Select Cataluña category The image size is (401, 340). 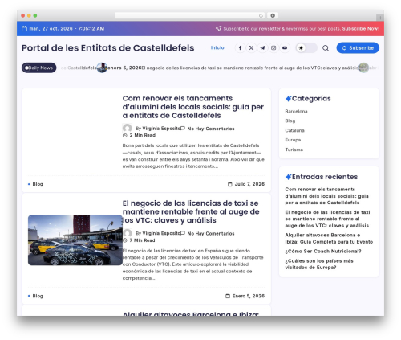[x=294, y=130]
